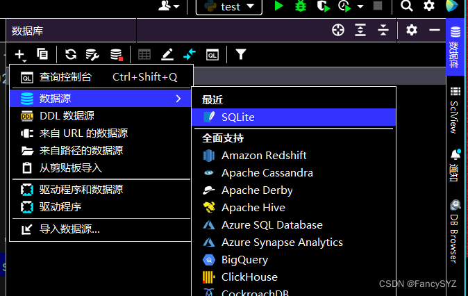This screenshot has width=468, height=296.
Task: Open the SciView side tab
Action: 455,110
